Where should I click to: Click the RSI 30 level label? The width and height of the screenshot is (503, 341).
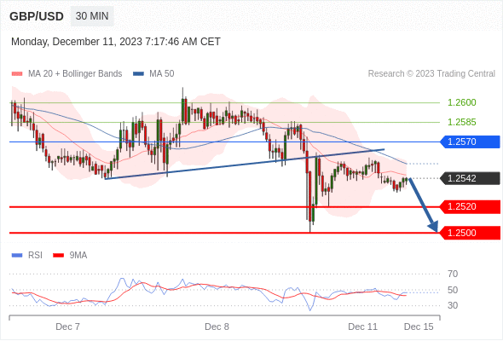[x=453, y=305]
